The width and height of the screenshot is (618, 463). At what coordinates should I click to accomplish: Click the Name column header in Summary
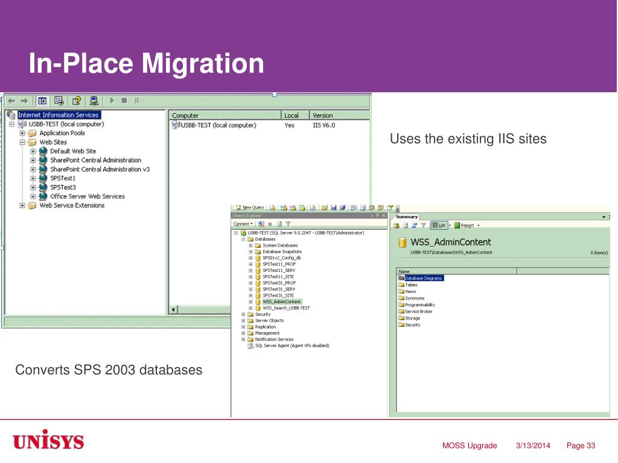point(456,271)
